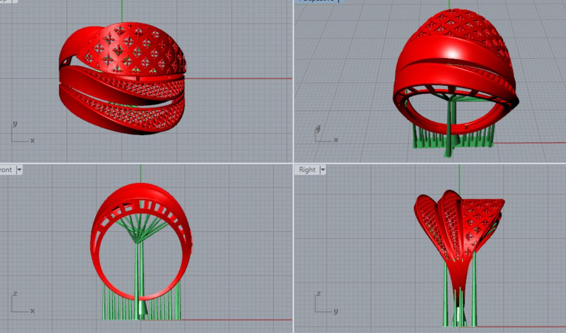Click the Right viewport title label
The height and width of the screenshot is (333, 566).
coord(307,170)
